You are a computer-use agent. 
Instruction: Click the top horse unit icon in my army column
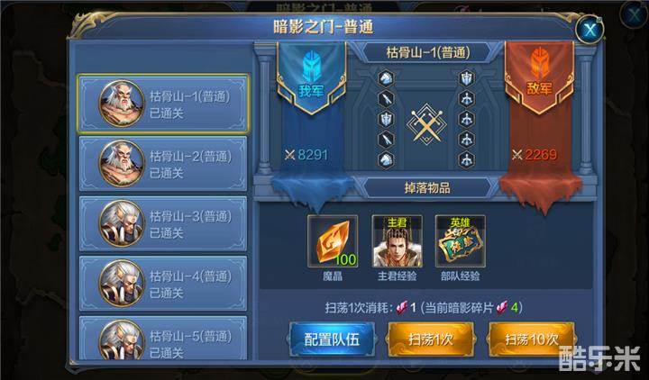point(386,78)
